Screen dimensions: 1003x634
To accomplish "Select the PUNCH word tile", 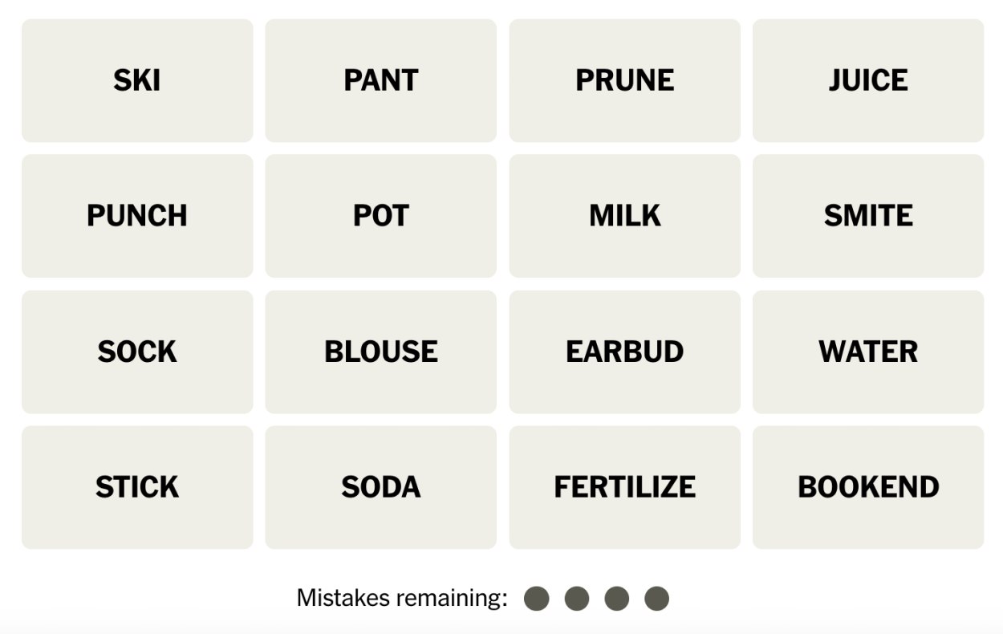I will click(137, 216).
